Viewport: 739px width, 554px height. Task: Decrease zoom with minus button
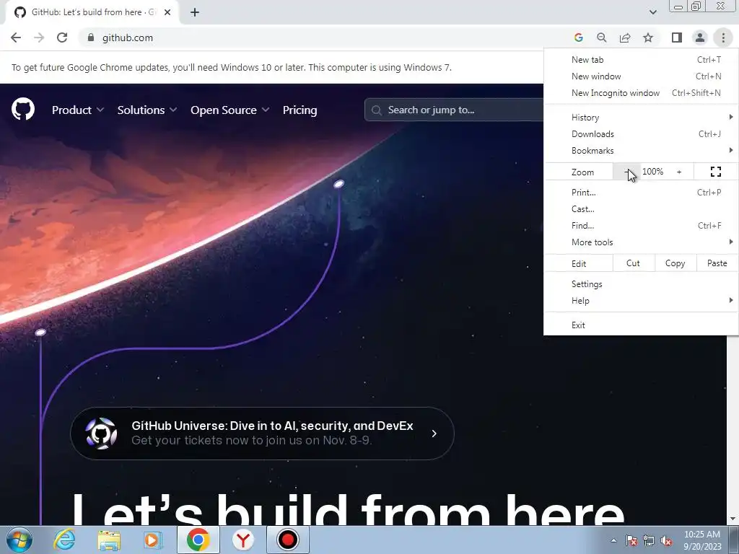coord(626,172)
